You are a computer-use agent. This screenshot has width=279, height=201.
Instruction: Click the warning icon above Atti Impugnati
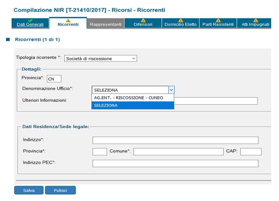[x=256, y=20]
